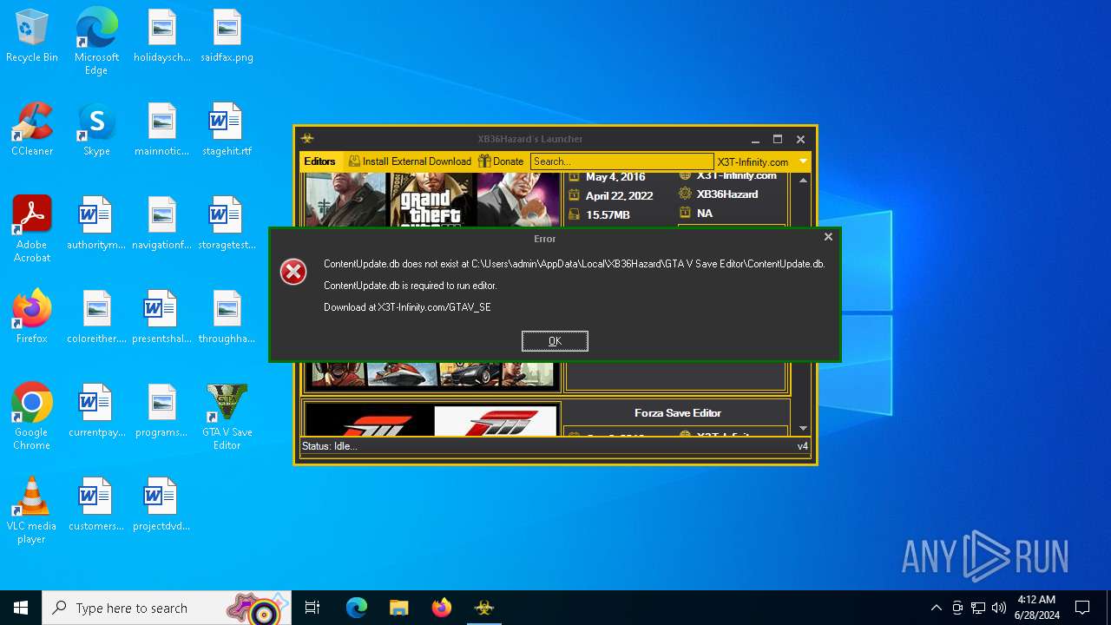1111x625 pixels.
Task: Click the taskbar search box
Action: click(x=168, y=608)
